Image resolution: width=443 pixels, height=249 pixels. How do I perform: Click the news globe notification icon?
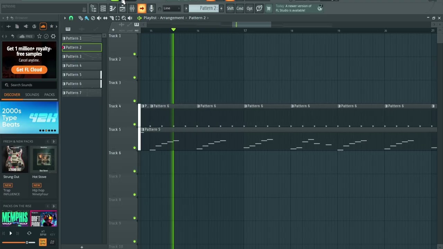coord(320,8)
